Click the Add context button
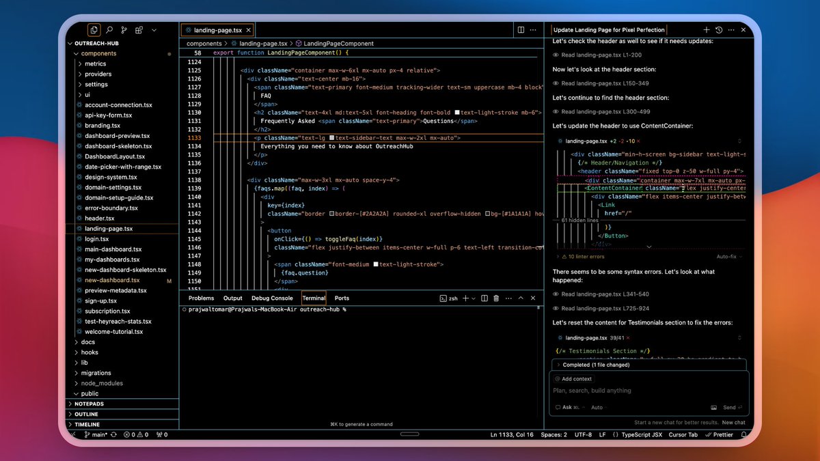Screen dimensions: 820x461 [x=574, y=379]
